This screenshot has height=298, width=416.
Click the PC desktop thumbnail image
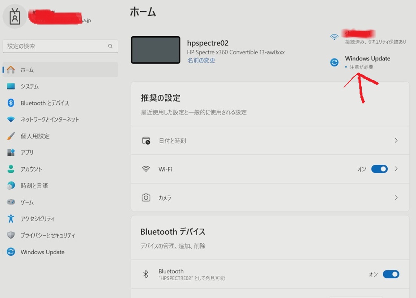[155, 50]
